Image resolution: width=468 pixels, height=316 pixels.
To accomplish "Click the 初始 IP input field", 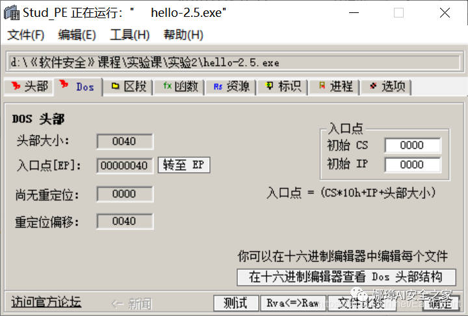I will pos(413,165).
